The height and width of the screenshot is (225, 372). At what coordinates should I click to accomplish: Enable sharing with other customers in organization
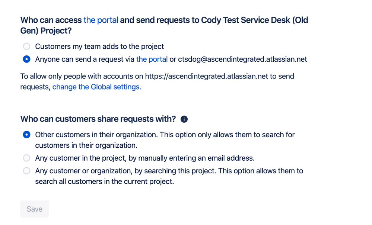tap(26, 134)
